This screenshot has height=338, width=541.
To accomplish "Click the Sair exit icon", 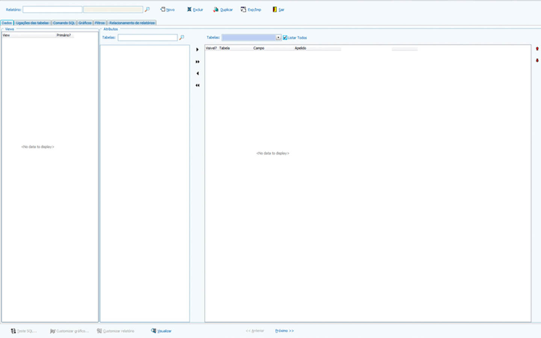I will point(275,9).
